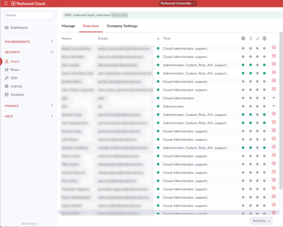Open the Roles page in the sidebar

point(15,70)
